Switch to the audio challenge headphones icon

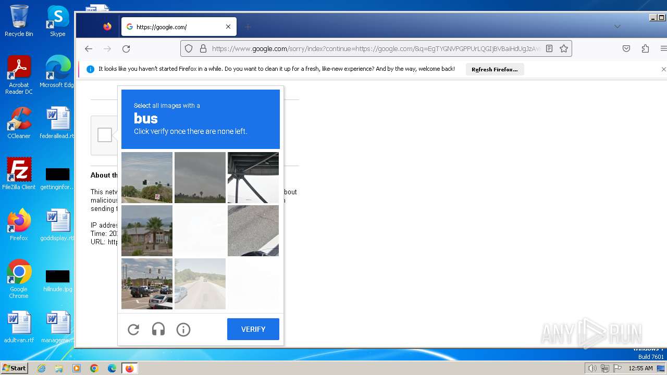158,329
